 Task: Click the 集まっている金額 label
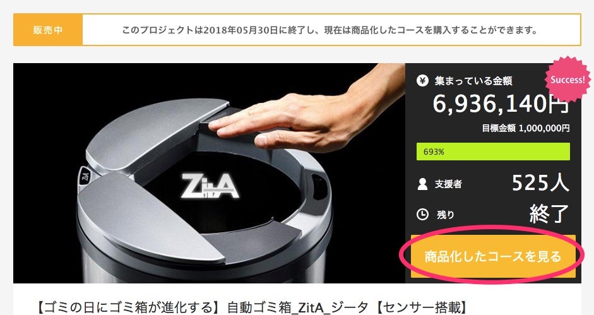tap(473, 81)
